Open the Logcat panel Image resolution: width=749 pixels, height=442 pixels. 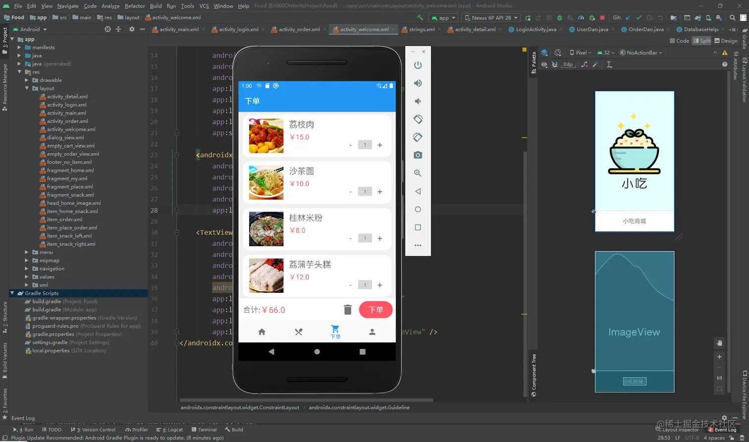[171, 429]
